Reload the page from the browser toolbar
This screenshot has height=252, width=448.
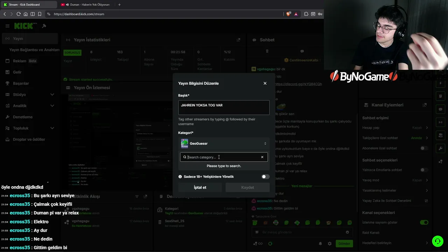click(19, 14)
